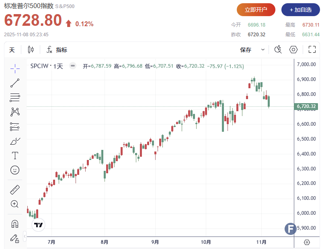
Task: Select the XABCD pattern tool
Action: click(15, 112)
